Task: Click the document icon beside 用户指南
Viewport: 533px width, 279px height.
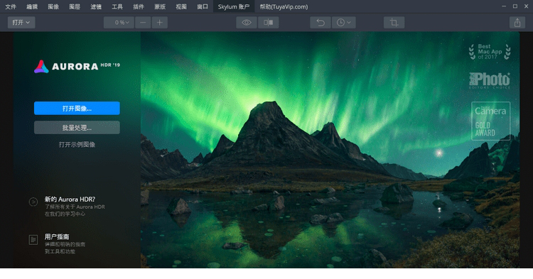Action: tap(33, 240)
